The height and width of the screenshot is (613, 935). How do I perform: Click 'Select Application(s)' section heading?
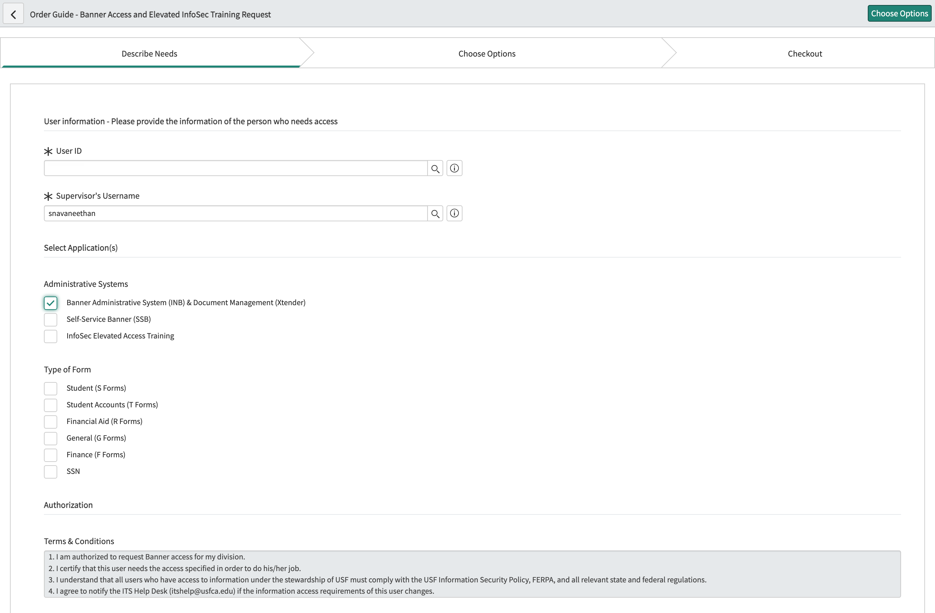81,248
